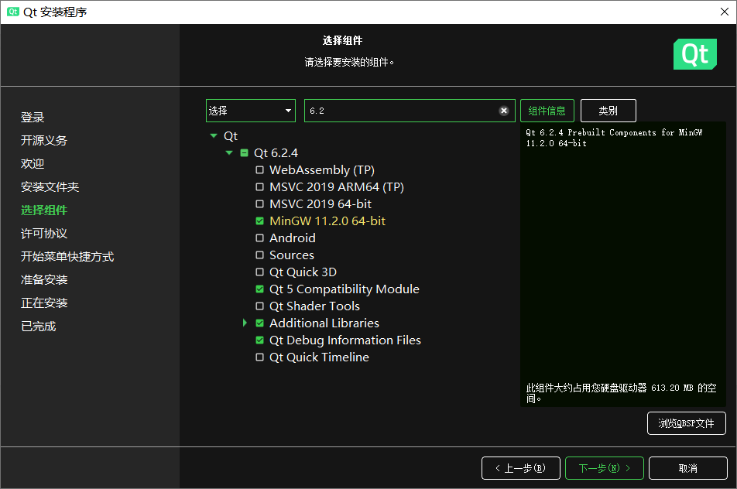Select Qt Debug Information Files label
Image resolution: width=737 pixels, height=489 pixels.
click(x=345, y=340)
